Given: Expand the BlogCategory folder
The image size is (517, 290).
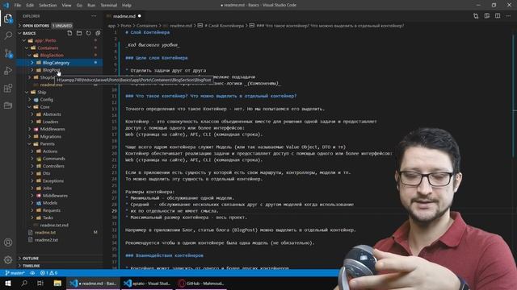Looking at the screenshot, I should click(x=32, y=63).
